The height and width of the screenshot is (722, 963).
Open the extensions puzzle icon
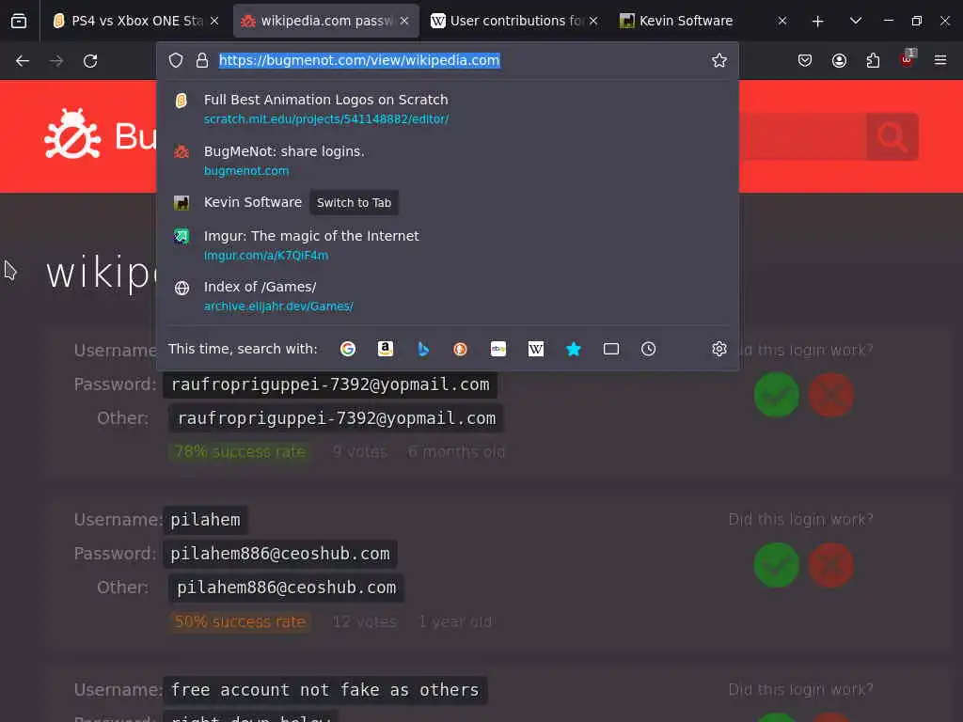pyautogui.click(x=873, y=60)
